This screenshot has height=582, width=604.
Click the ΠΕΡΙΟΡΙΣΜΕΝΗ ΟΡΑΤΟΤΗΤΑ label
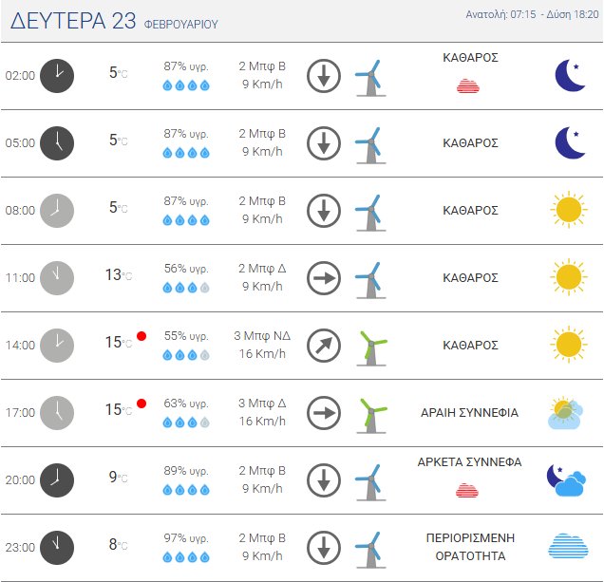click(x=471, y=547)
